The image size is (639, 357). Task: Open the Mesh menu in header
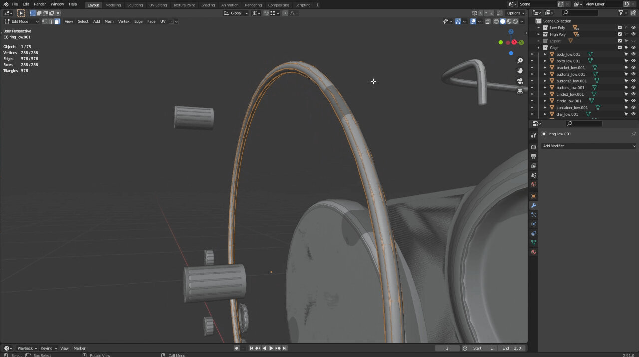[109, 21]
